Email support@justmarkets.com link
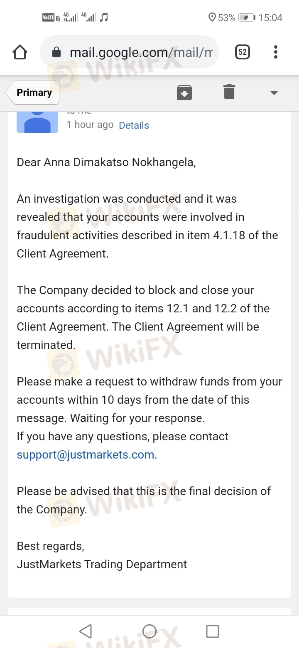This screenshot has width=299, height=648. (x=86, y=455)
